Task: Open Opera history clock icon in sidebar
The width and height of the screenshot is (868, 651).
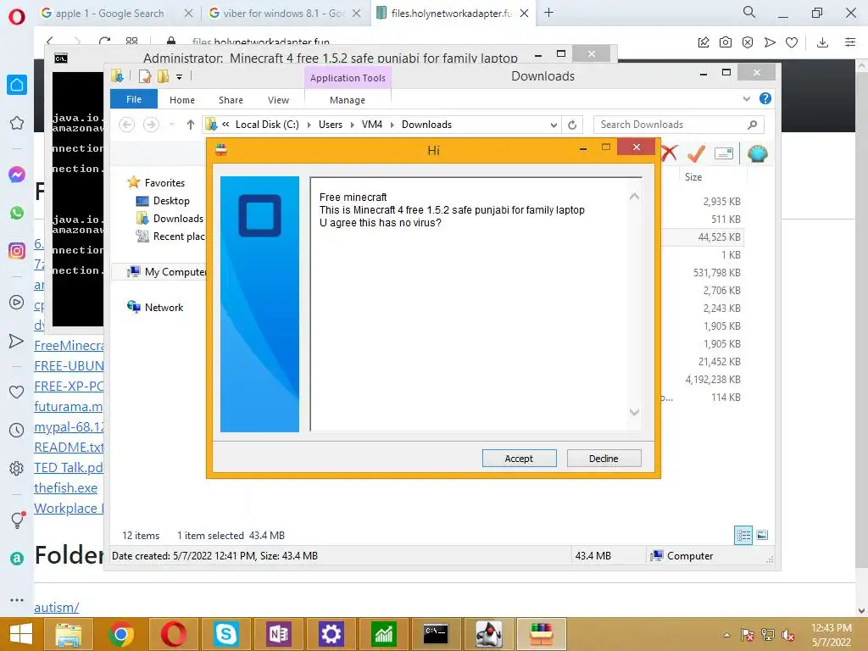Action: [17, 430]
